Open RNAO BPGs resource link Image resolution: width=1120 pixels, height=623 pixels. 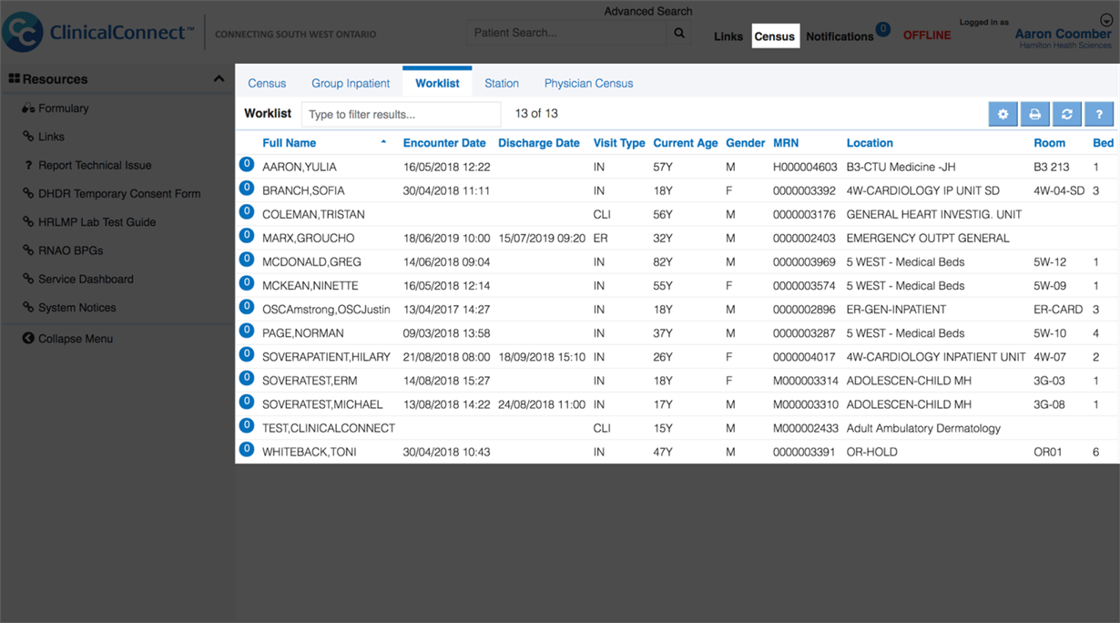[x=70, y=250]
